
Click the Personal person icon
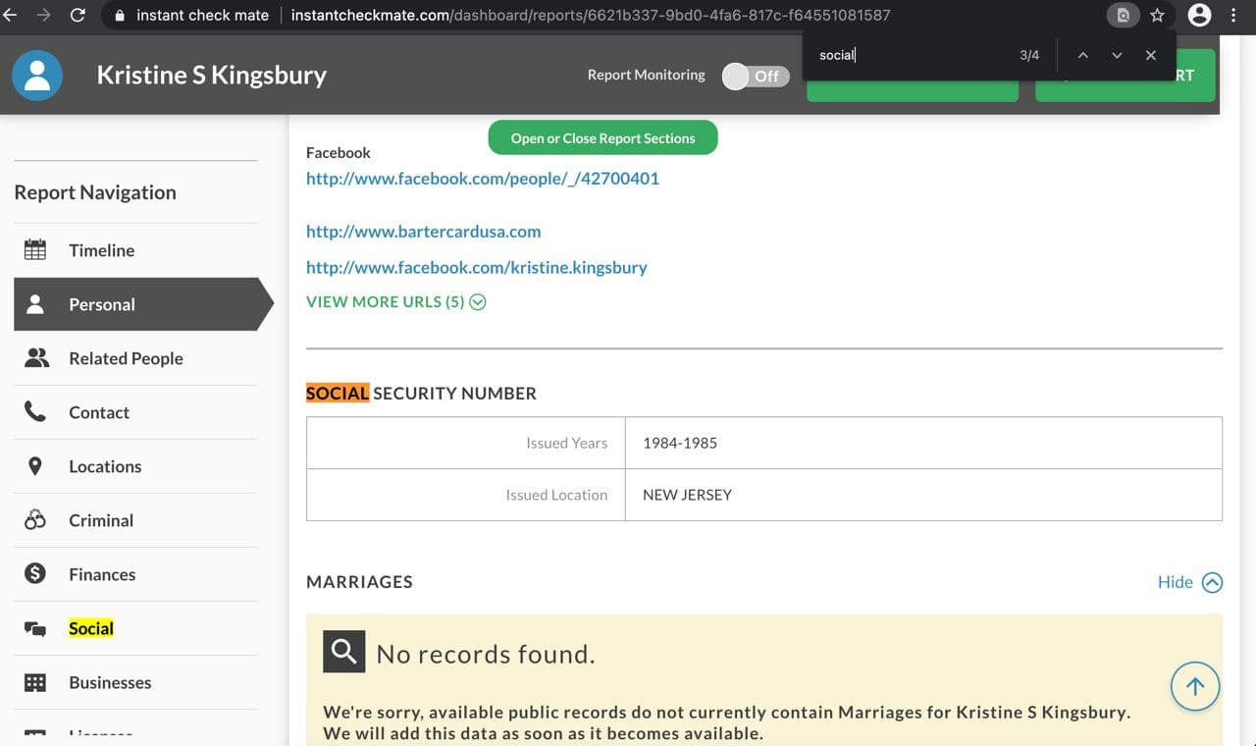pos(35,304)
